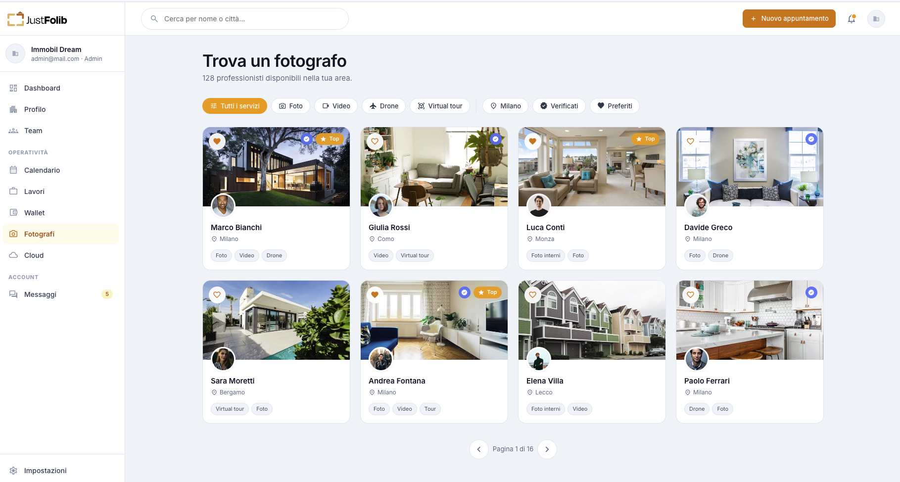Click the verified badge on Giulia Rossi's card
The height and width of the screenshot is (482, 900).
pos(495,139)
